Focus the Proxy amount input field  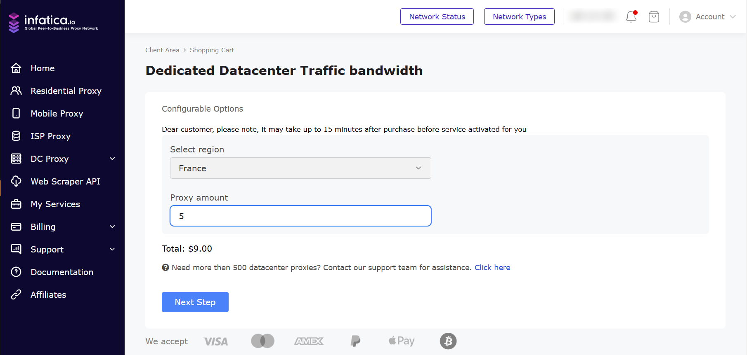300,216
